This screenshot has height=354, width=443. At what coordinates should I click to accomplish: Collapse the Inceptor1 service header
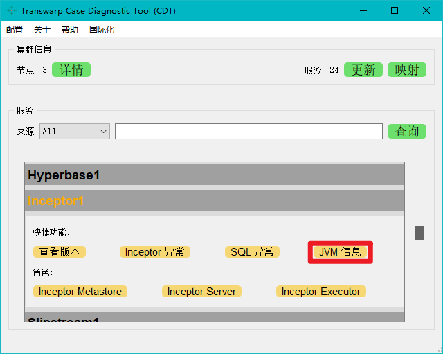[215, 200]
